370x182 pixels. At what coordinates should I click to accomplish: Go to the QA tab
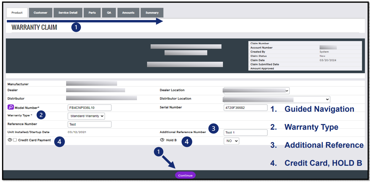(109, 12)
